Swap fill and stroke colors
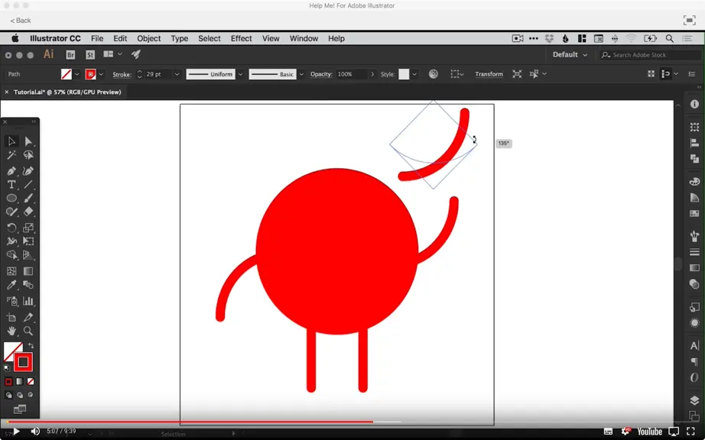The image size is (705, 440). pyautogui.click(x=31, y=346)
